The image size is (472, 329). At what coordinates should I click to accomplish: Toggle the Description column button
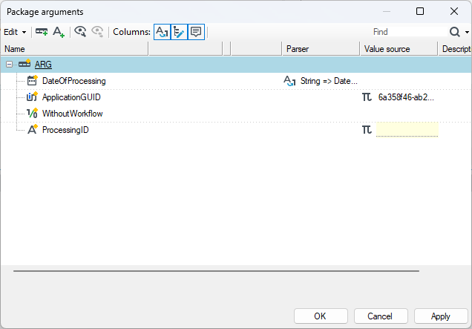196,32
